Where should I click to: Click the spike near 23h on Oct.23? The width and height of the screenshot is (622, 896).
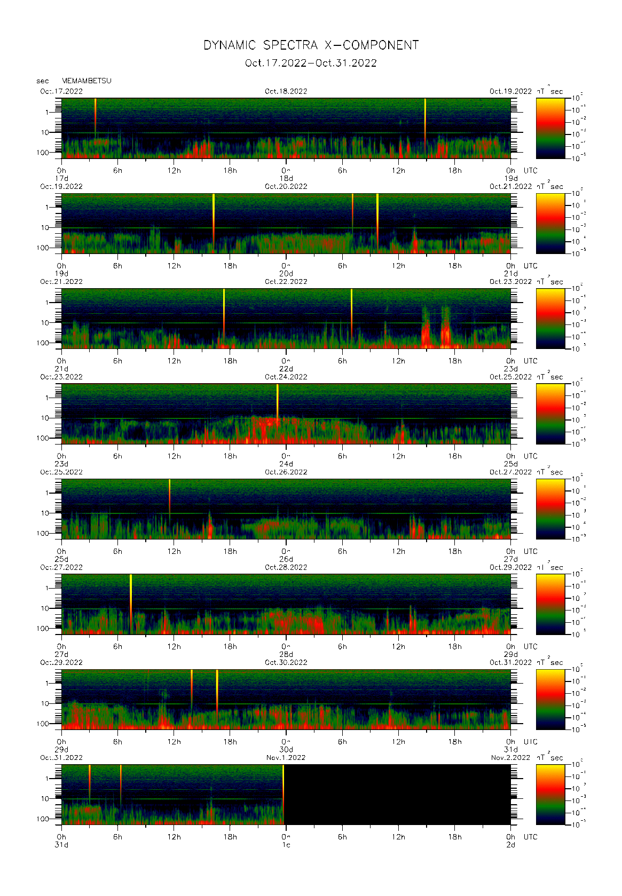click(x=278, y=405)
